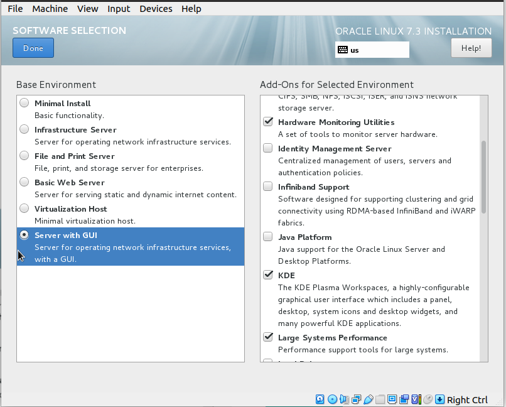This screenshot has height=407, width=506.
Task: Open the View menu
Action: [87, 9]
